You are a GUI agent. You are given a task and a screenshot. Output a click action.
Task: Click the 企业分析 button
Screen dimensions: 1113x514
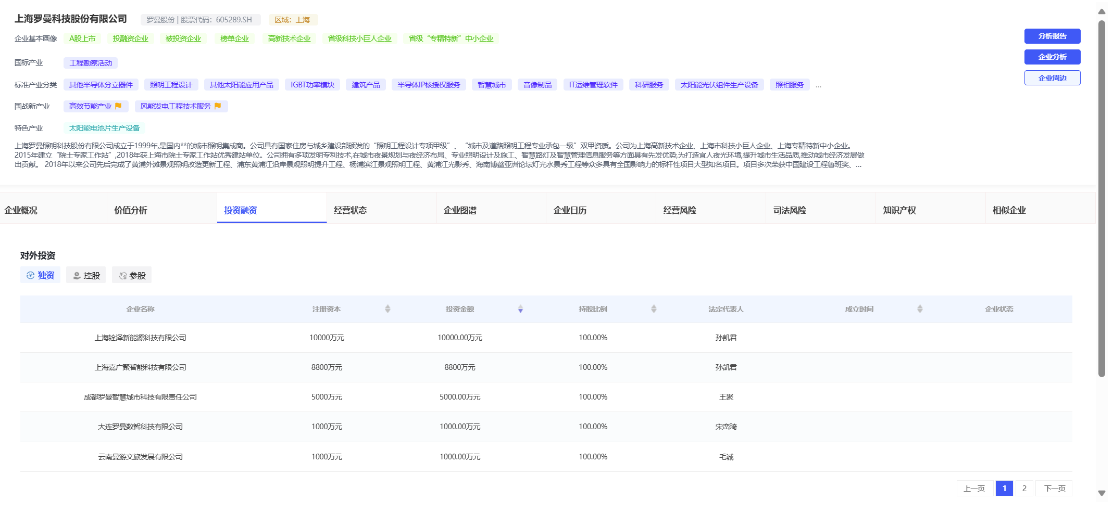(x=1052, y=57)
